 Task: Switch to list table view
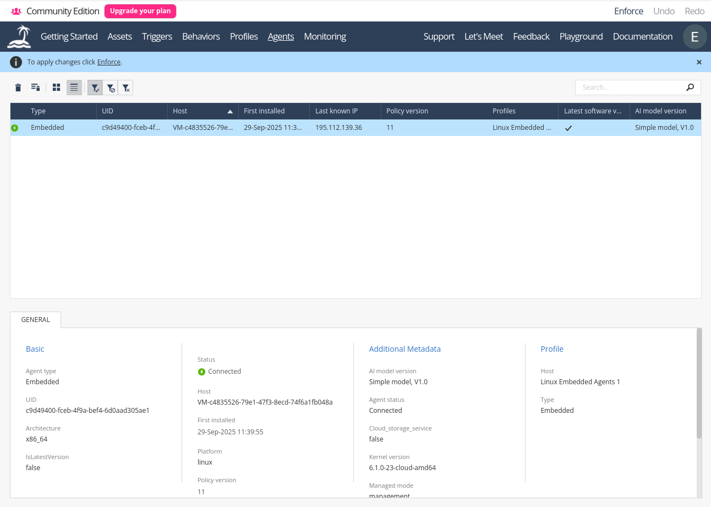[x=74, y=88]
